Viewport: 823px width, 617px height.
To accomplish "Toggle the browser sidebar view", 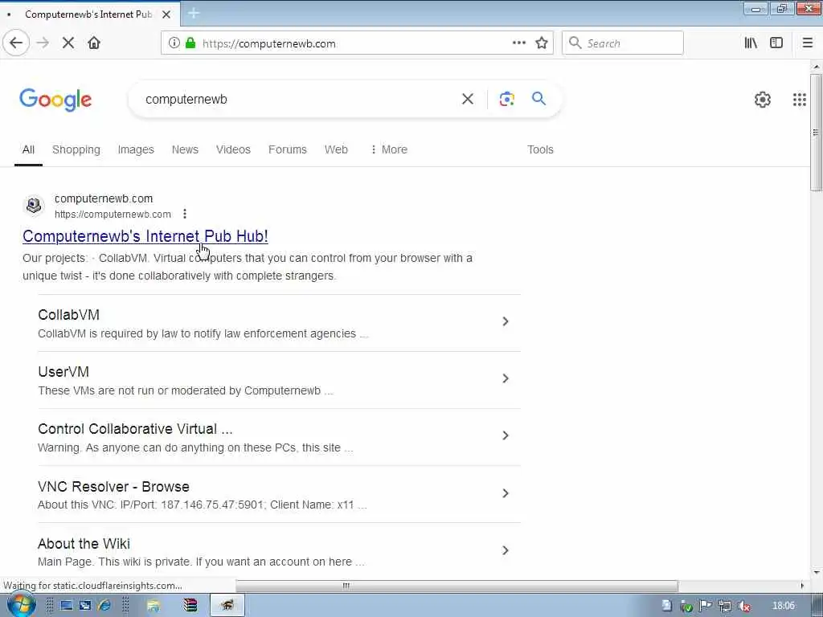I will [776, 43].
